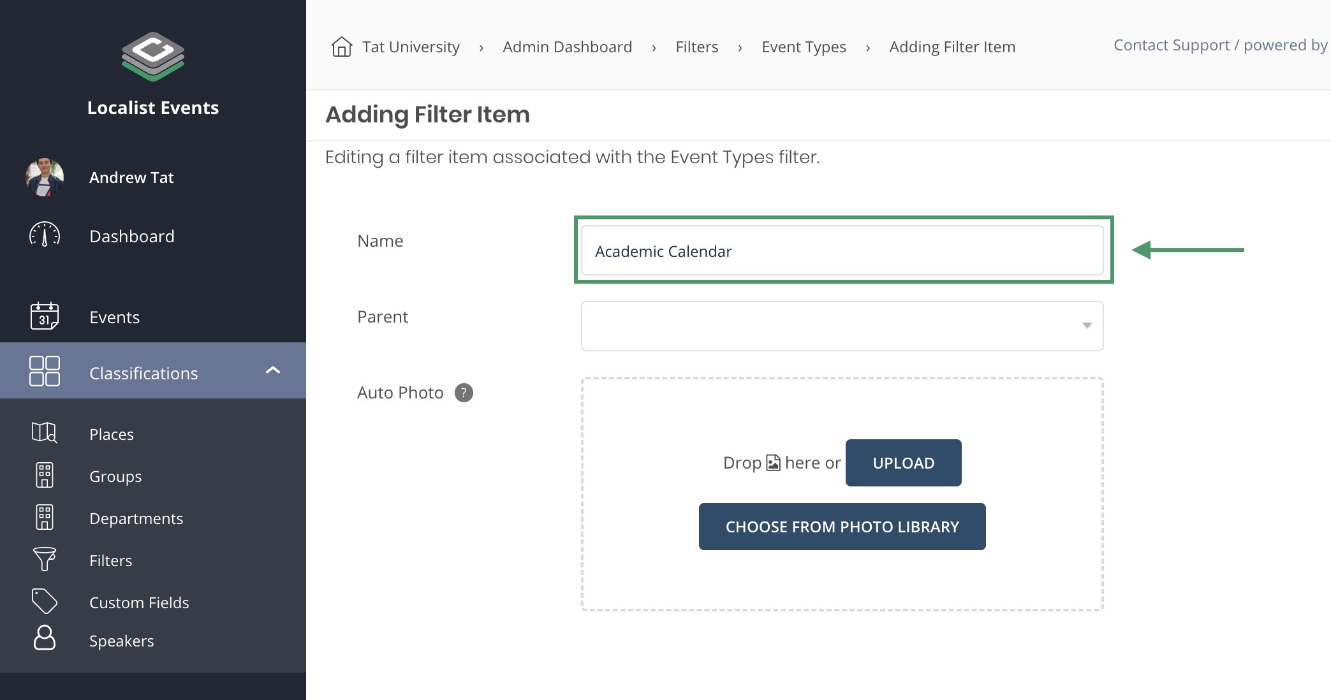
Task: Select the Custom Fields tag icon
Action: 45,601
